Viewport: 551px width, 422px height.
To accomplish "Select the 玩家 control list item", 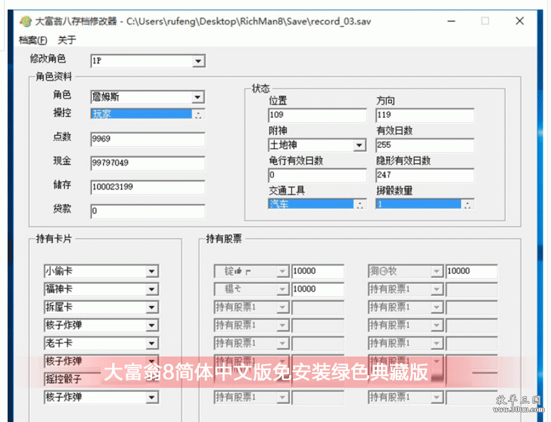I will coord(142,114).
